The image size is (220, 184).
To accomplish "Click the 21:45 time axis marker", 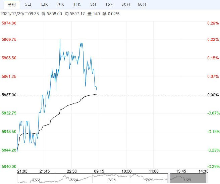I will (45, 171).
